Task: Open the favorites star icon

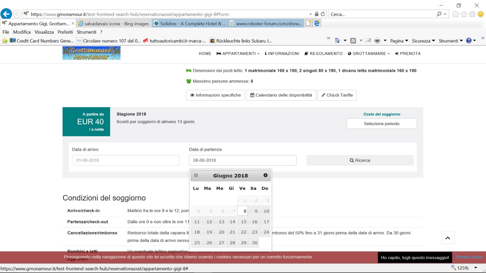Action: (464, 14)
